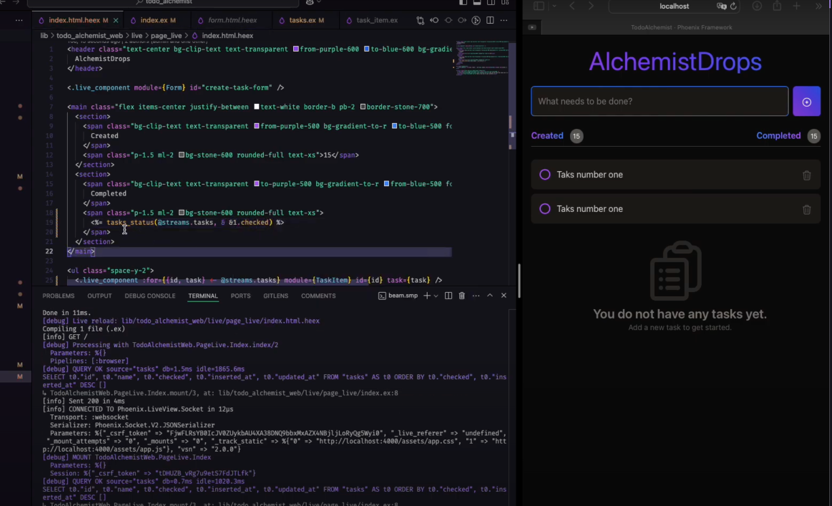The width and height of the screenshot is (832, 506).
Task: Open the browser share menu
Action: [777, 6]
